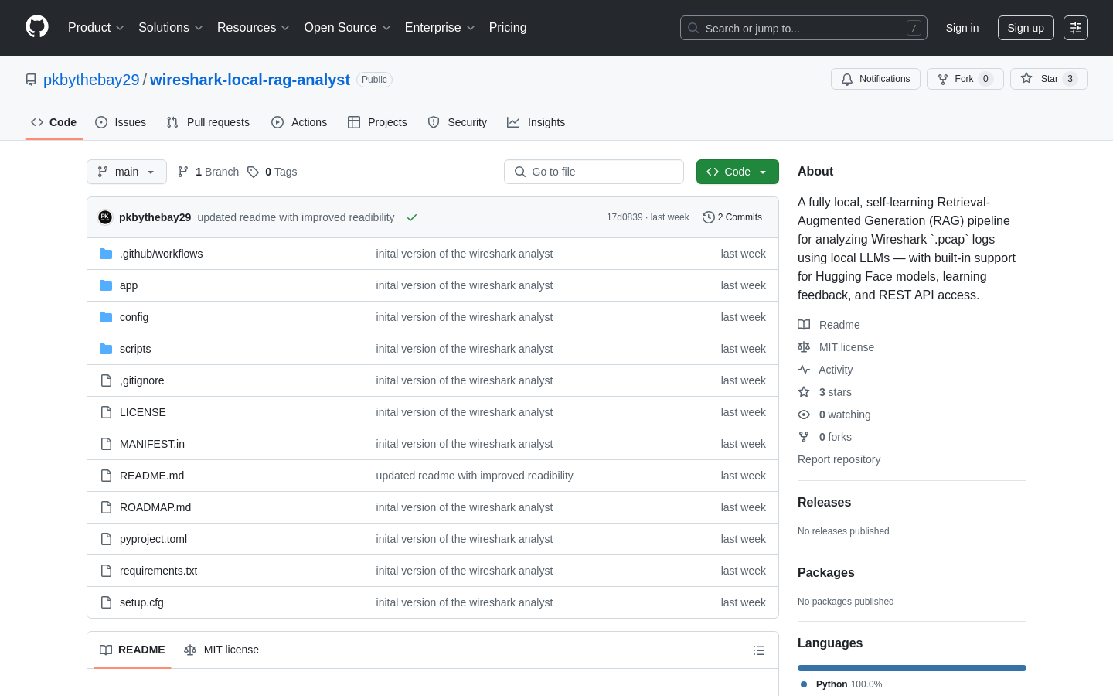Open the Pull requests tab

208,122
